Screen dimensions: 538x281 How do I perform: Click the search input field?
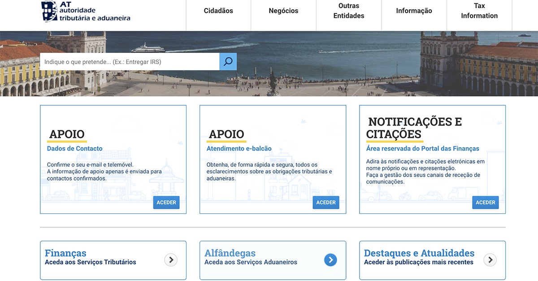click(126, 61)
